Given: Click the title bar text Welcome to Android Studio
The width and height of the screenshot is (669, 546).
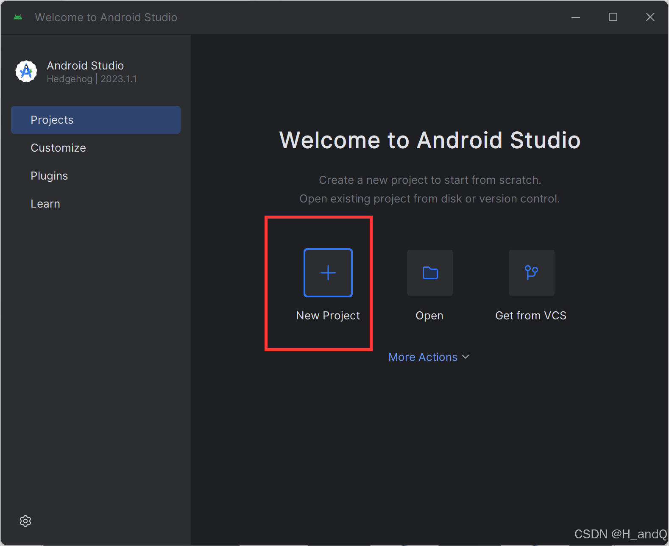Looking at the screenshot, I should pos(106,17).
